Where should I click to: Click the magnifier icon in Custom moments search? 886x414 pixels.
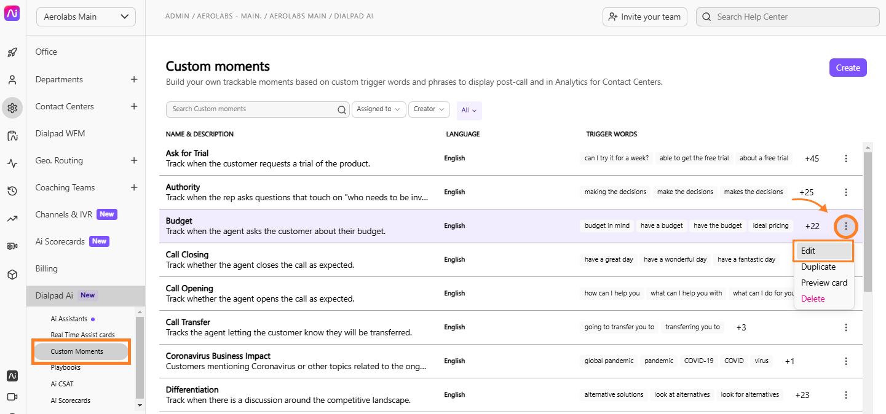342,110
